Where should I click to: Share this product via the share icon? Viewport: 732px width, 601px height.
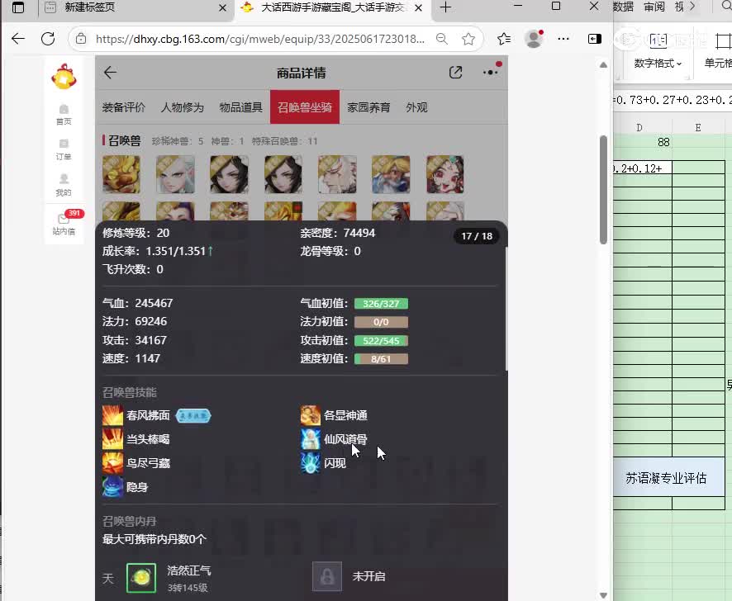pos(455,73)
